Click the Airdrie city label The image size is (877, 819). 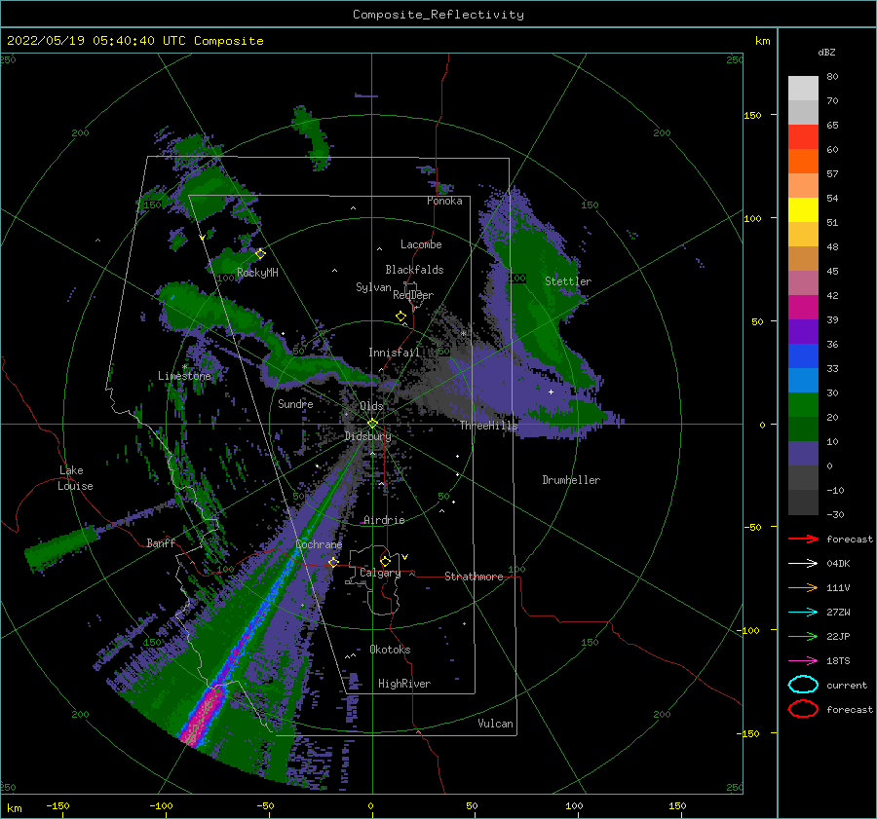[x=384, y=520]
